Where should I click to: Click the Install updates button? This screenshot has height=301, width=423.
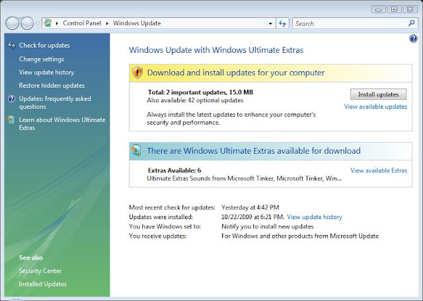(378, 94)
